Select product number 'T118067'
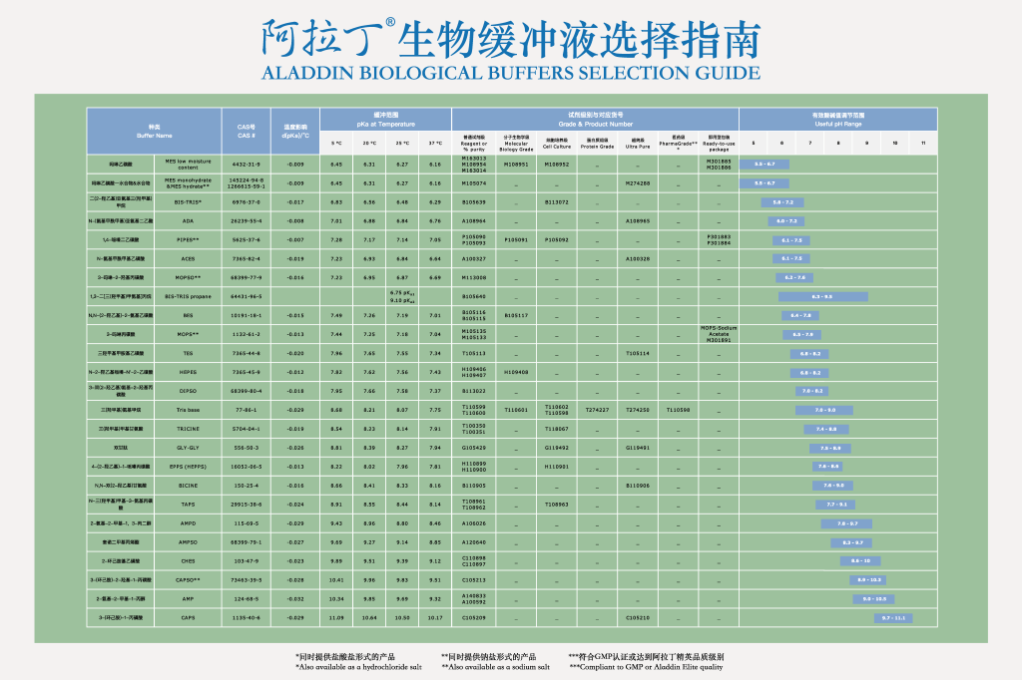The height and width of the screenshot is (680, 1022). tap(557, 429)
